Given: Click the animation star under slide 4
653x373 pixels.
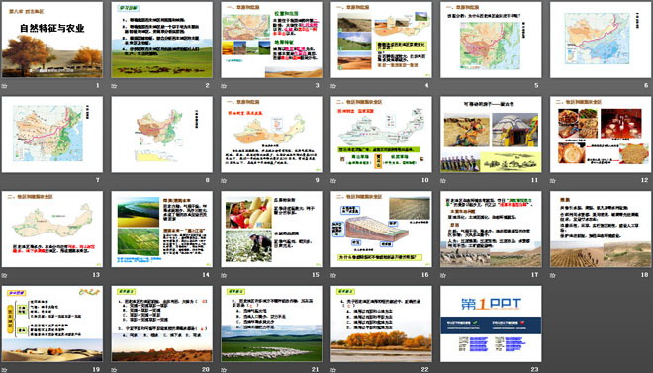Looking at the screenshot, I should pos(333,86).
